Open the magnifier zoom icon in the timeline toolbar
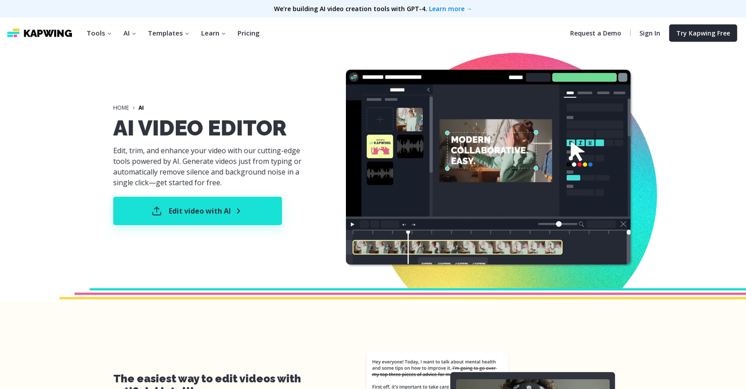 tap(582, 223)
